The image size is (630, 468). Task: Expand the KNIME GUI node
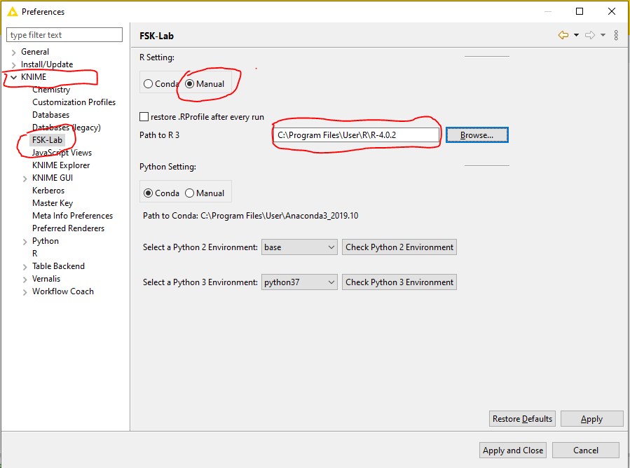point(25,179)
